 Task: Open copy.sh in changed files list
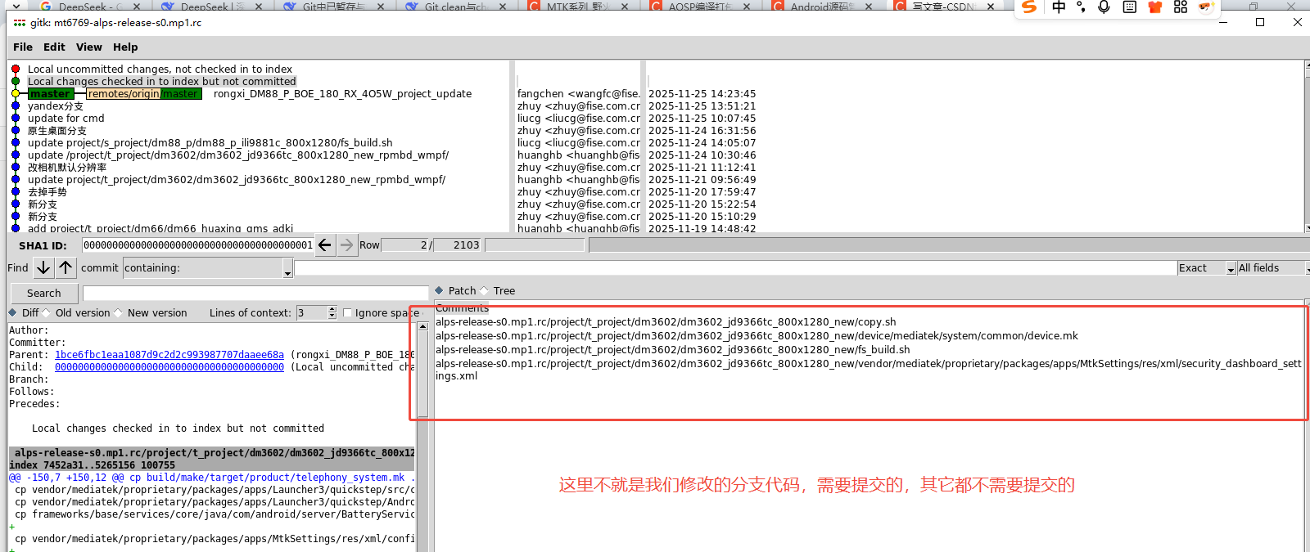click(666, 322)
